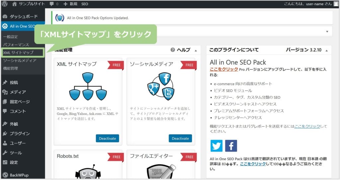Open the Twitter bird icon
The image size is (340, 180).
pos(216,146)
